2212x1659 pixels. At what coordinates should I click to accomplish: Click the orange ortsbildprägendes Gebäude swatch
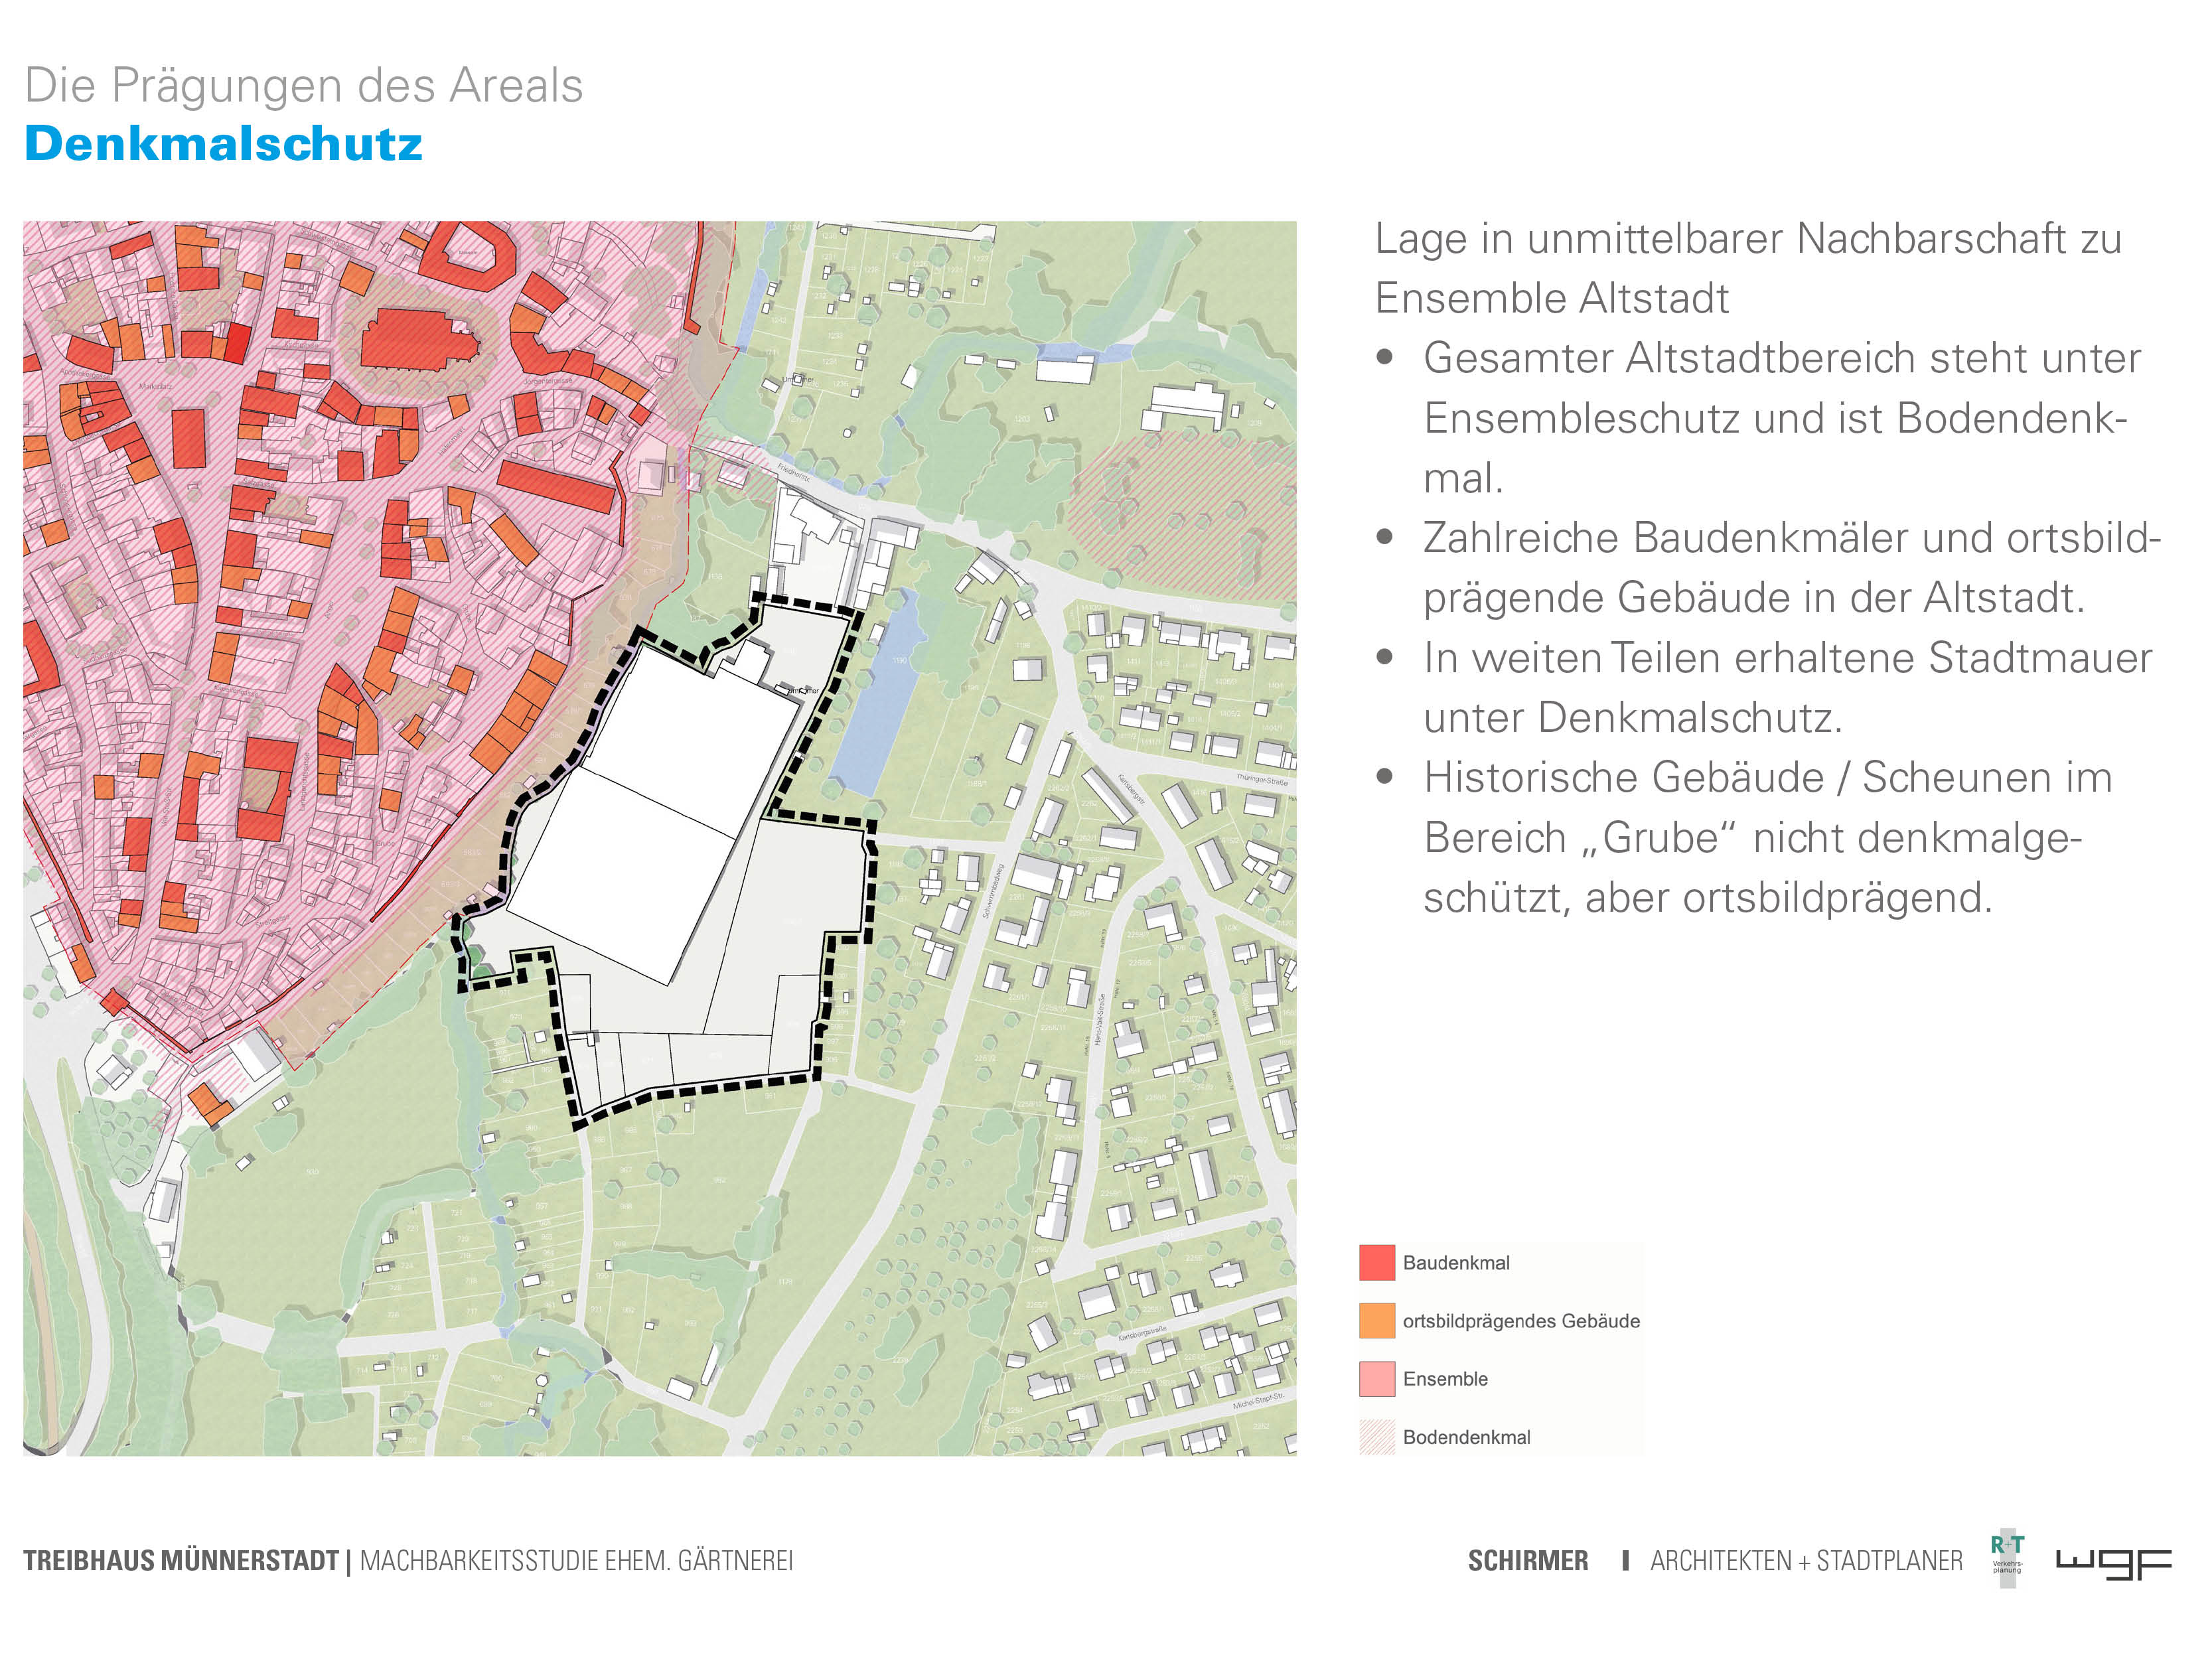point(1376,1321)
